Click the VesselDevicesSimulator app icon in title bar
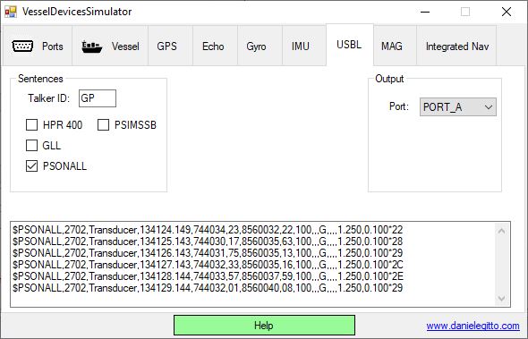The width and height of the screenshot is (528, 339). pos(11,12)
